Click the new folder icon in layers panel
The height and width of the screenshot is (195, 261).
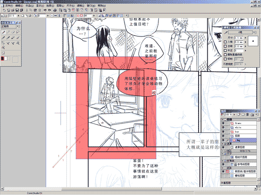243,115
